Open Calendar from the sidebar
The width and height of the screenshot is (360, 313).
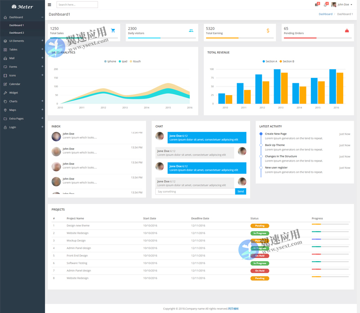[14, 84]
